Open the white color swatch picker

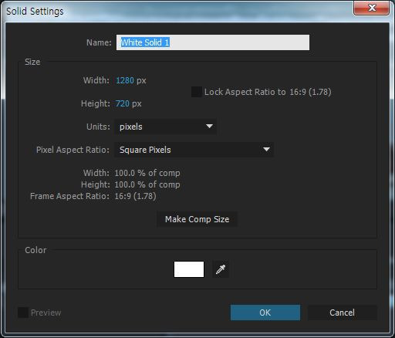189,269
